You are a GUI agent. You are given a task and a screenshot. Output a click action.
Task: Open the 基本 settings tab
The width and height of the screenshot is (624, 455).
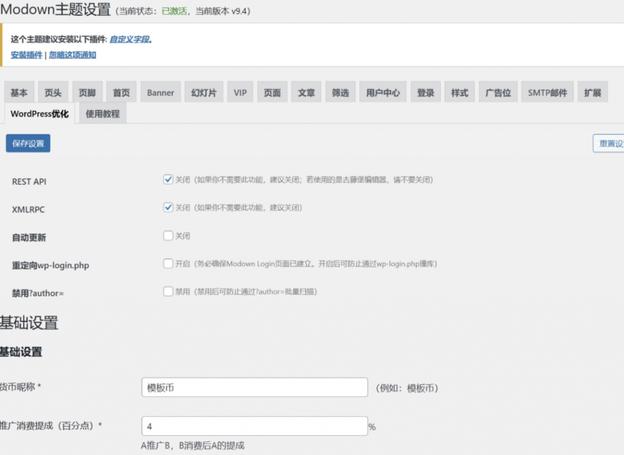coord(19,93)
